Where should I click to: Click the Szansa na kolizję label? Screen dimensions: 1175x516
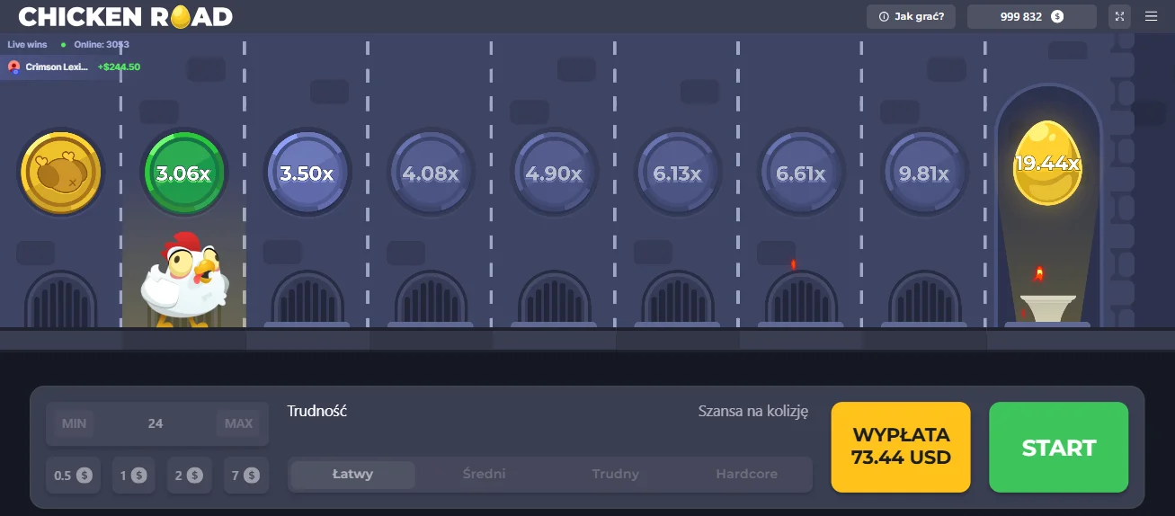coord(753,411)
